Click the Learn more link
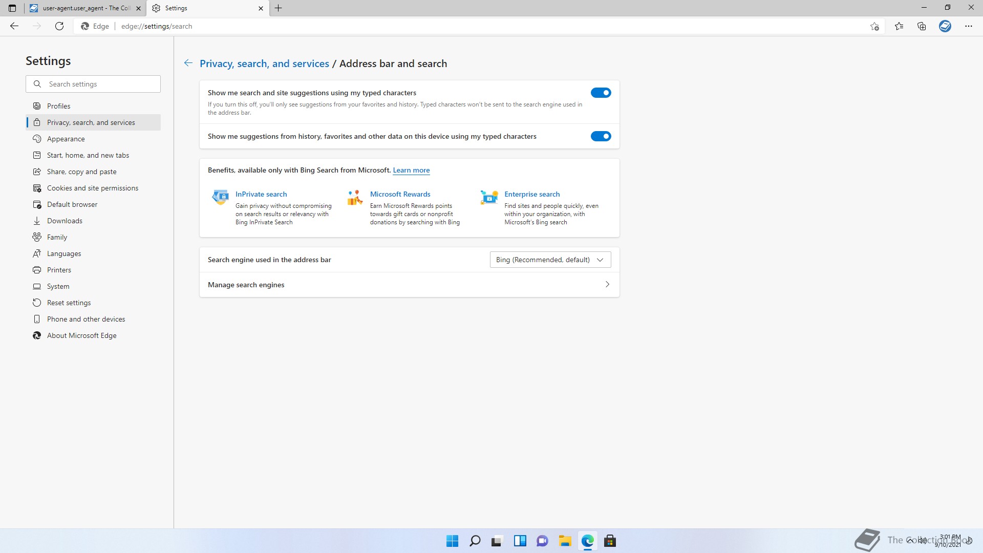Viewport: 983px width, 553px height. pyautogui.click(x=411, y=170)
